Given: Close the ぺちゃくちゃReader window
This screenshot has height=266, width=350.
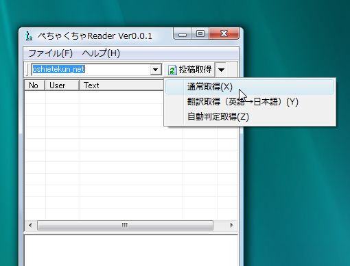Looking at the screenshot, I should (x=224, y=34).
